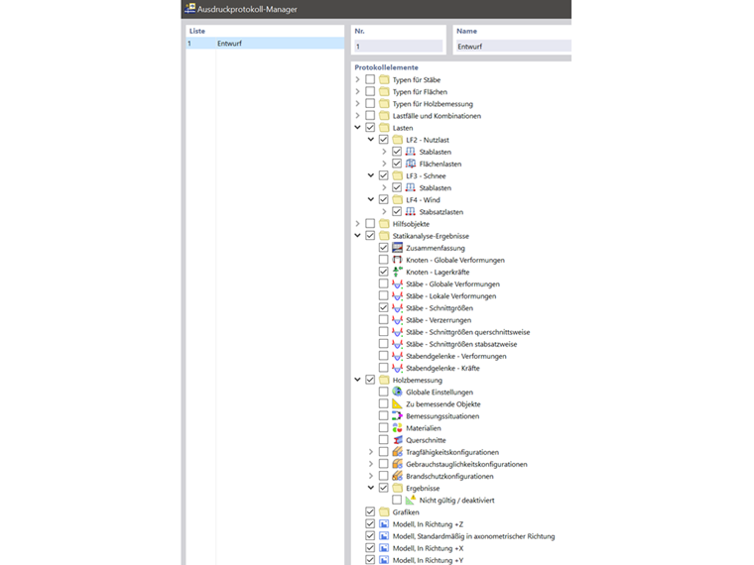Click the Name field containing Entwurf
Screen dimensions: 754x565
point(513,47)
